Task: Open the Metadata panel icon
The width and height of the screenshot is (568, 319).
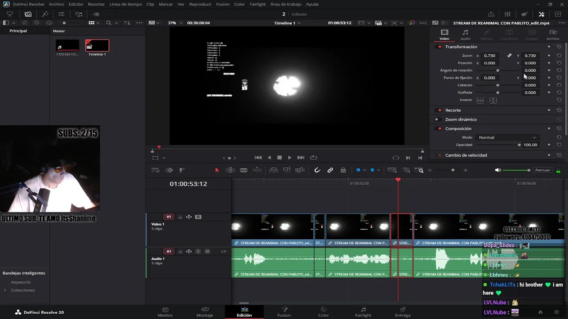Action: tap(525, 14)
